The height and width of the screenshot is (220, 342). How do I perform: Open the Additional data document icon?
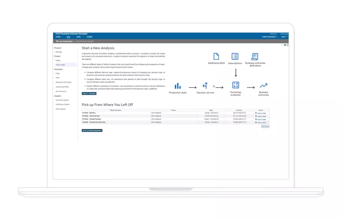point(216,56)
